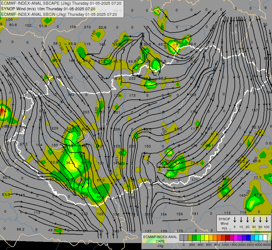This screenshot has width=272, height=250.
Task: Click the map value '51.6'
Action: (x=43, y=26)
